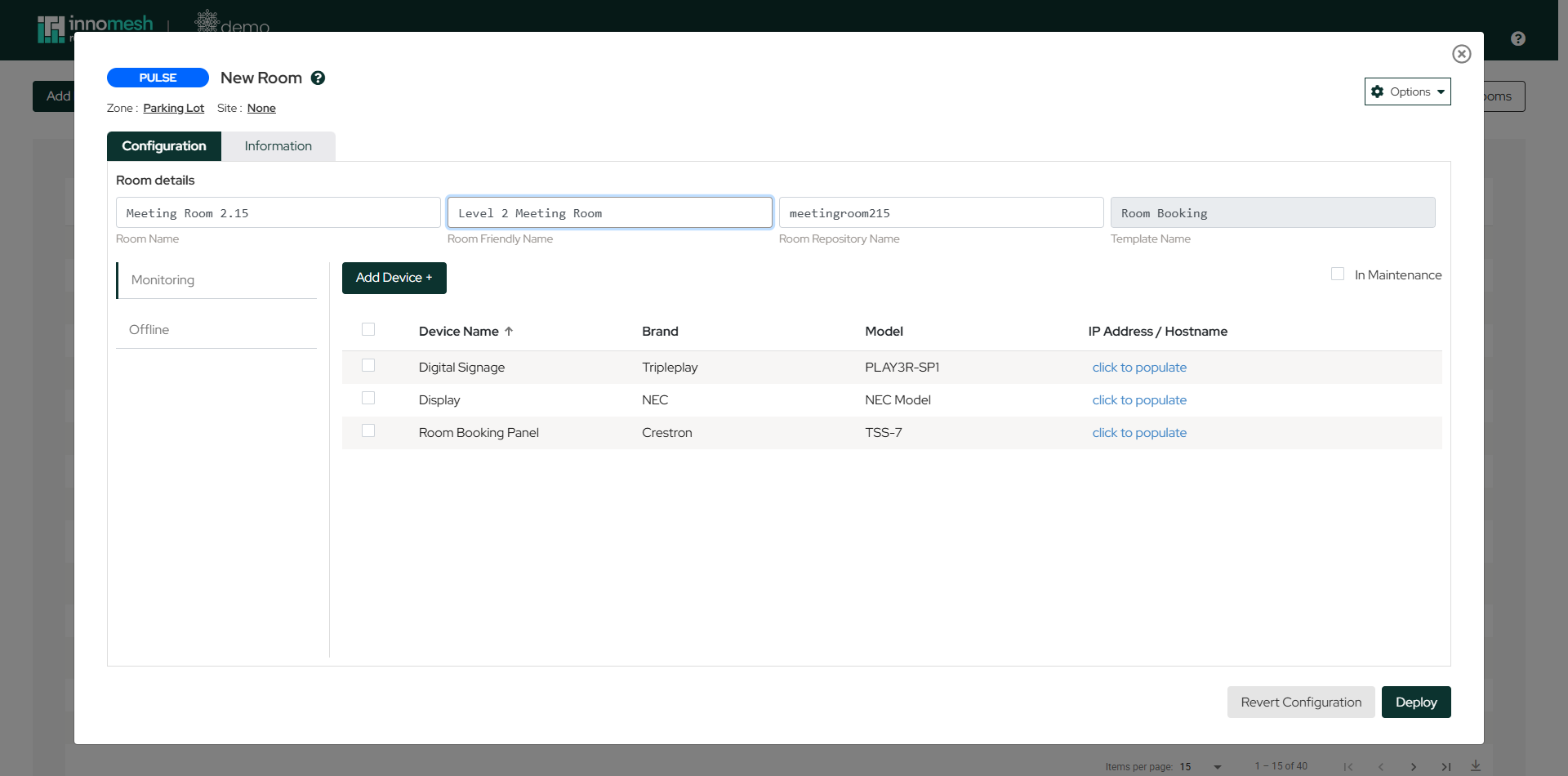This screenshot has width=1568, height=776.
Task: Edit the Room Friendly Name field
Action: tap(609, 212)
